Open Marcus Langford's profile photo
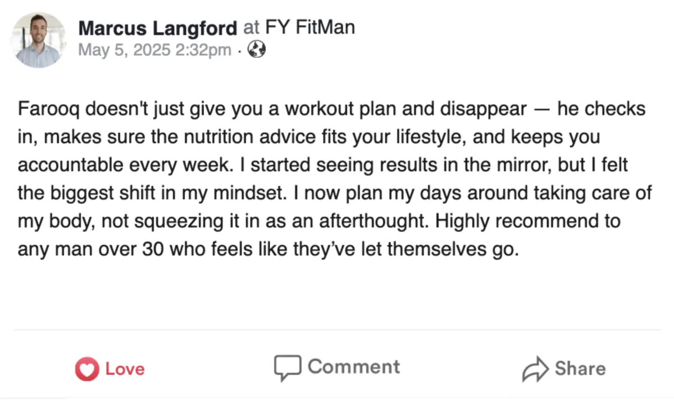 point(38,41)
